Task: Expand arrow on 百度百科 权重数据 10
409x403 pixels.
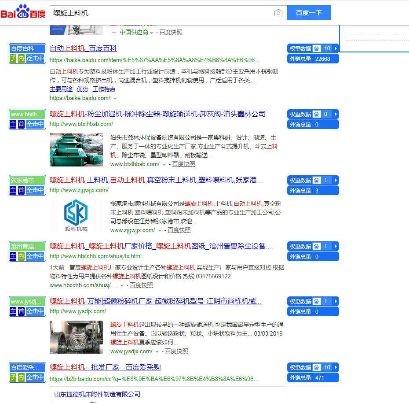Action: [336, 48]
